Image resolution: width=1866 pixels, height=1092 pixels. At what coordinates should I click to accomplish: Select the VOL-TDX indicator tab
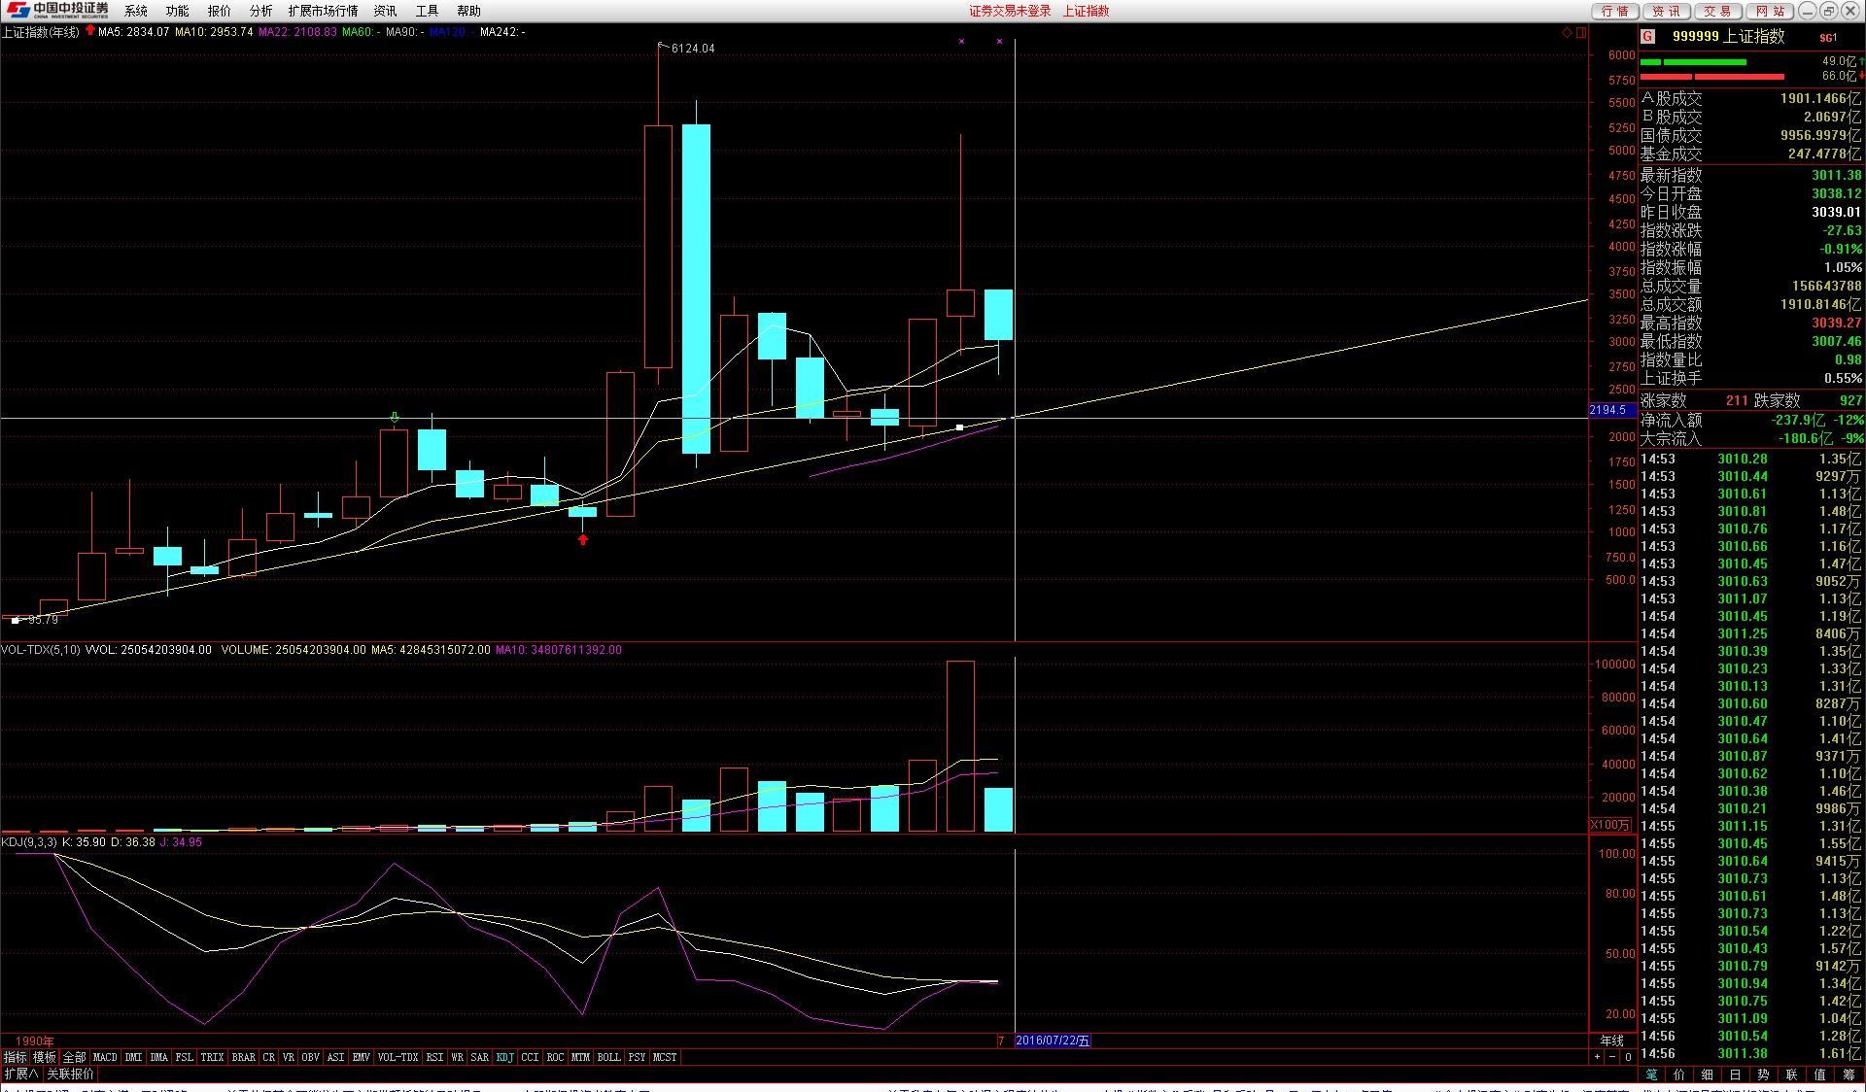[397, 1057]
